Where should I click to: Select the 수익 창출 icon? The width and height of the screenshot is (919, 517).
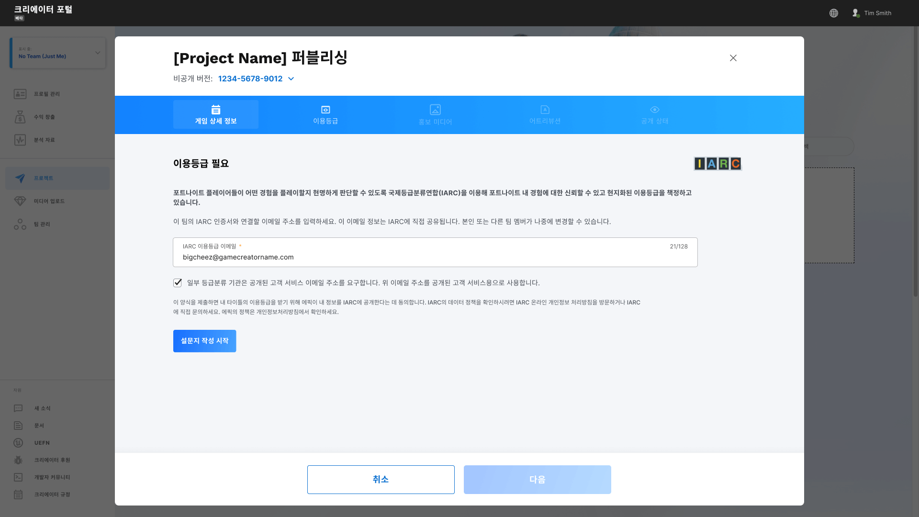[x=20, y=117]
